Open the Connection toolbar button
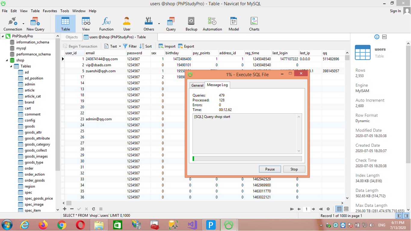Viewport: 411px width, 231px height. pos(13,24)
